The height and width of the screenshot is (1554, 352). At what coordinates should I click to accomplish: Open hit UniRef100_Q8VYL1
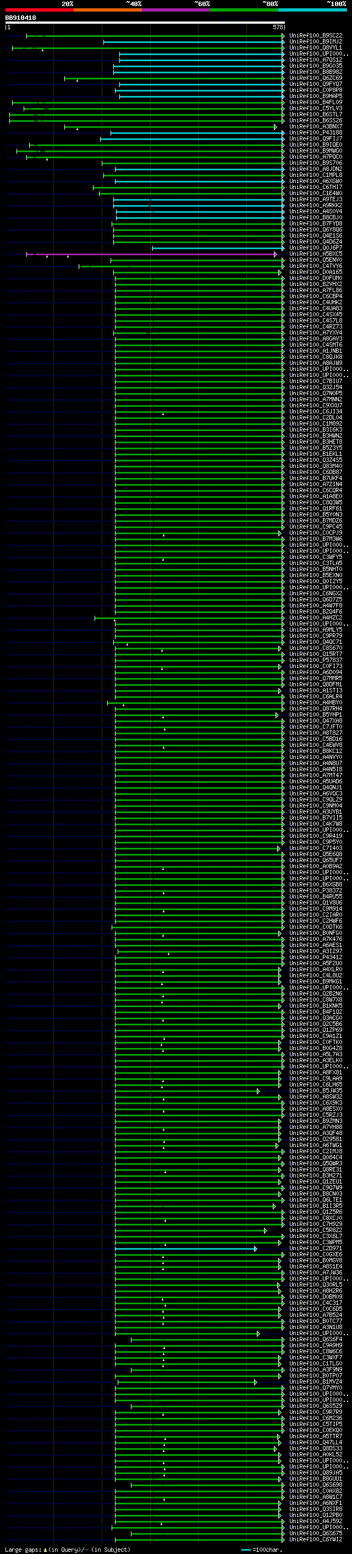pos(315,47)
